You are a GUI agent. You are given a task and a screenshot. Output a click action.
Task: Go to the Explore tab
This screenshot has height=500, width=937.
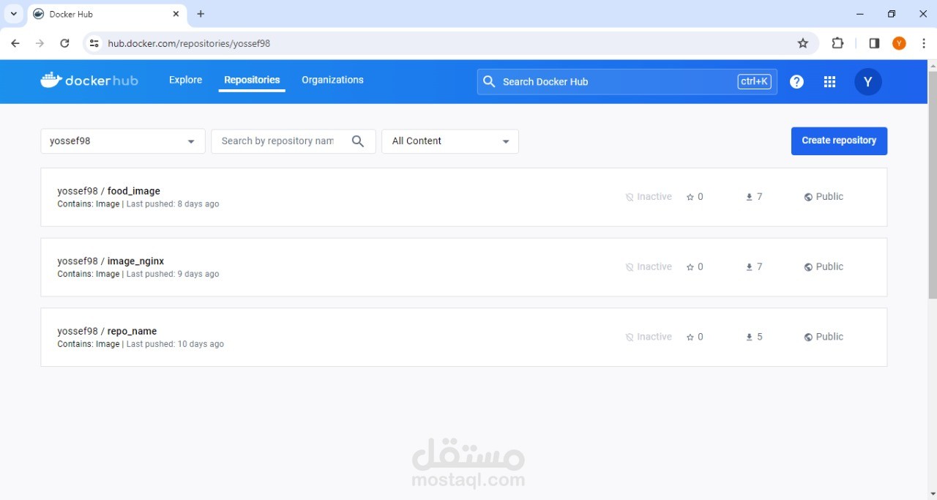coord(185,80)
